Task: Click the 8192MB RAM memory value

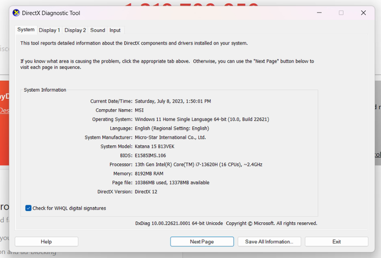Action: [149, 173]
